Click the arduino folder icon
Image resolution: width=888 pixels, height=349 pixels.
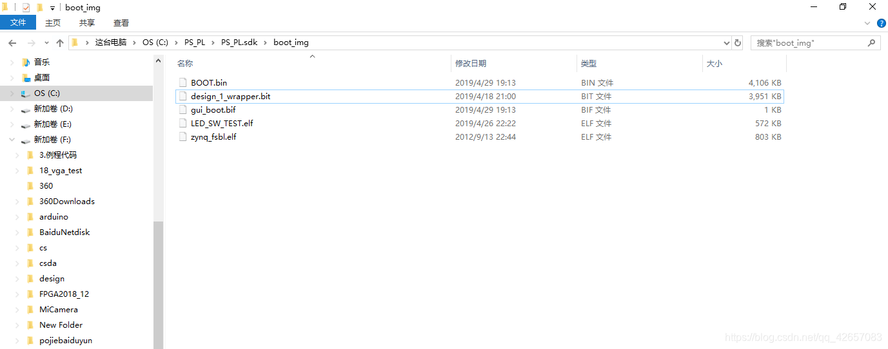click(x=30, y=217)
